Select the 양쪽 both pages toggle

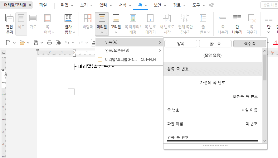pos(181,44)
